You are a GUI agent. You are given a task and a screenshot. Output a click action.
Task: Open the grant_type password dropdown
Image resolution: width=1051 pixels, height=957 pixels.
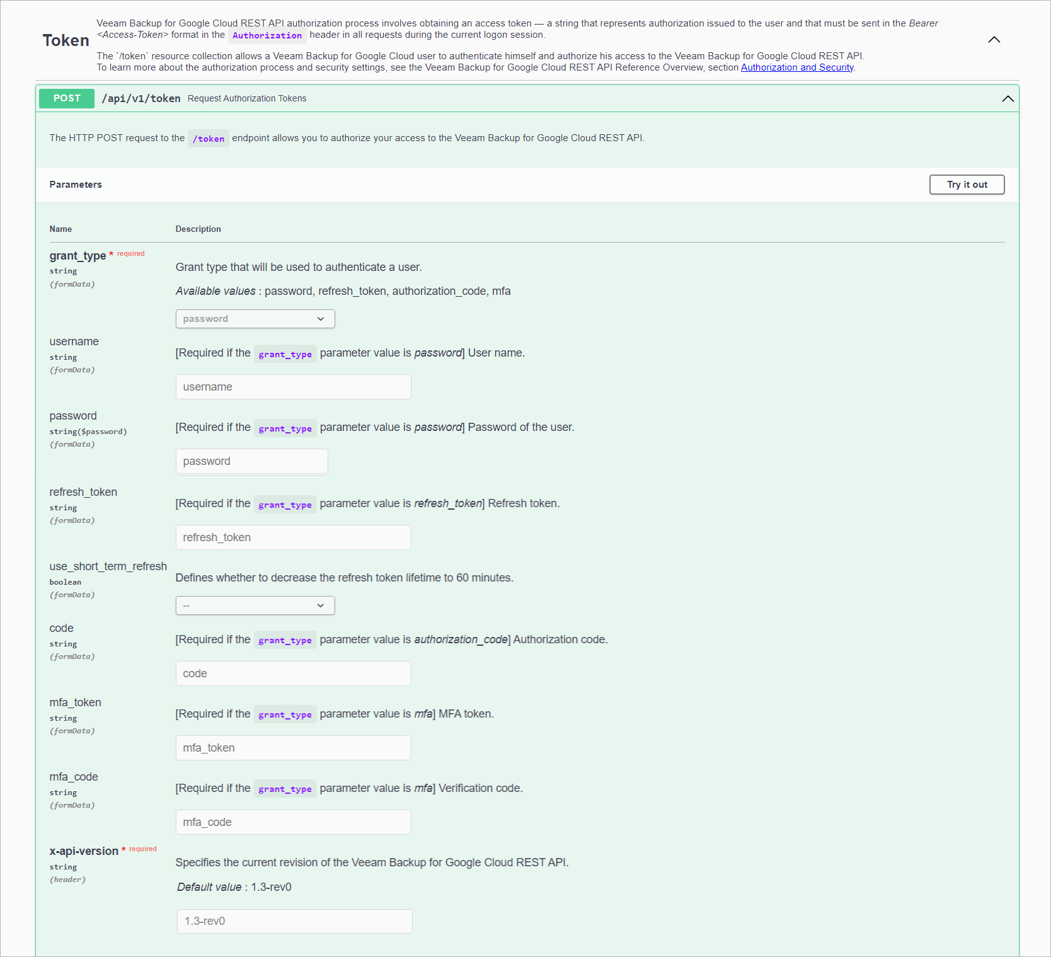pos(255,319)
